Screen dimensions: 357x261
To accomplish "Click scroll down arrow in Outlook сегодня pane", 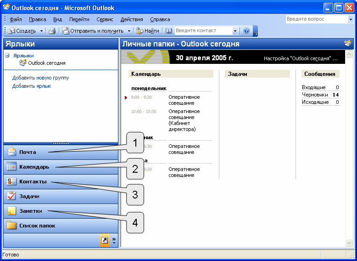I will [349, 242].
